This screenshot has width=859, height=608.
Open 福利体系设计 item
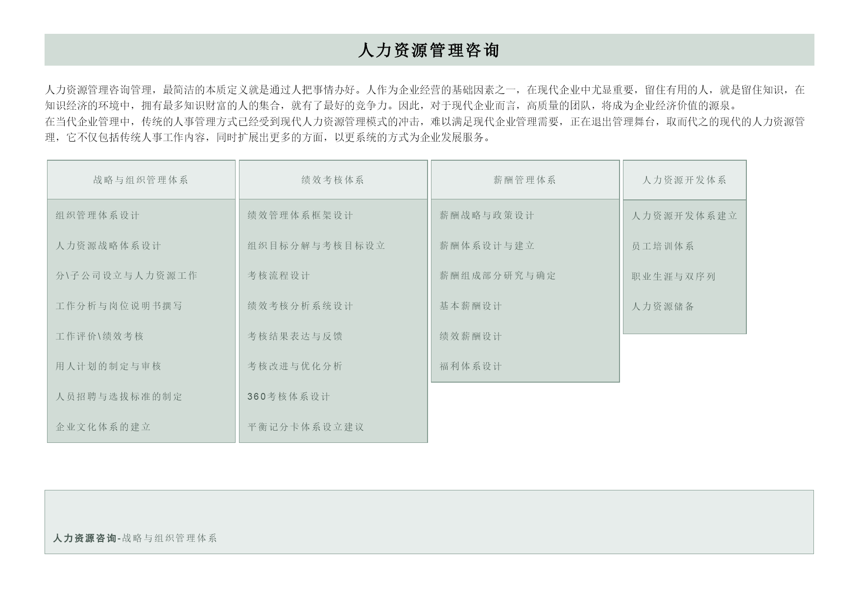pyautogui.click(x=471, y=366)
